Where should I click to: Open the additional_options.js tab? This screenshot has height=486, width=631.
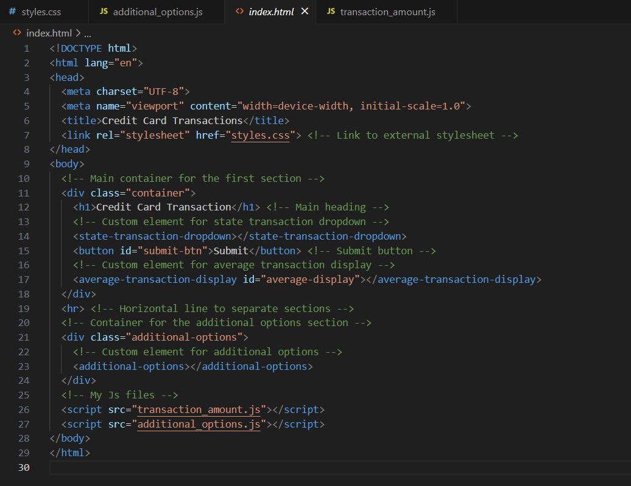pyautogui.click(x=157, y=12)
